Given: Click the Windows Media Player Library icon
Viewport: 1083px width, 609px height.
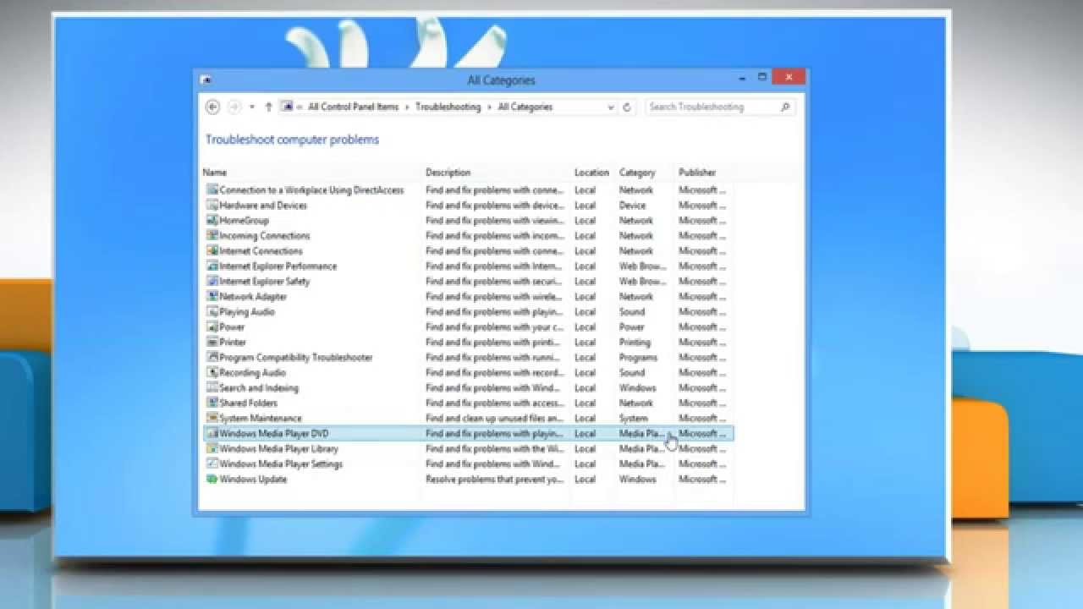Looking at the screenshot, I should [x=212, y=449].
